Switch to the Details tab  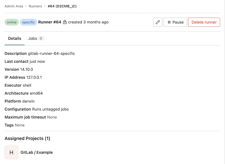(x=15, y=39)
